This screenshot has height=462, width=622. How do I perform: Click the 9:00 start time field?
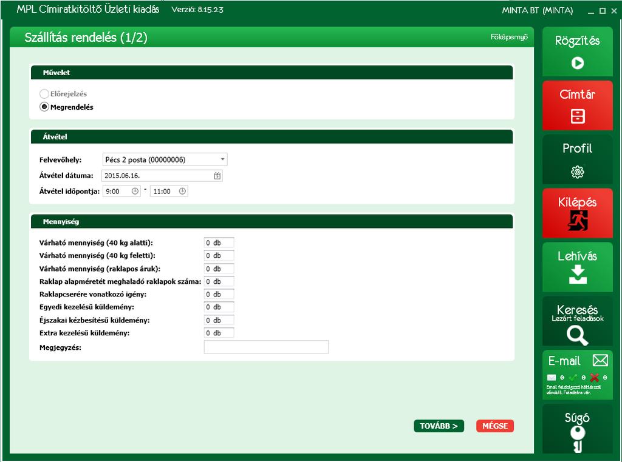[121, 191]
